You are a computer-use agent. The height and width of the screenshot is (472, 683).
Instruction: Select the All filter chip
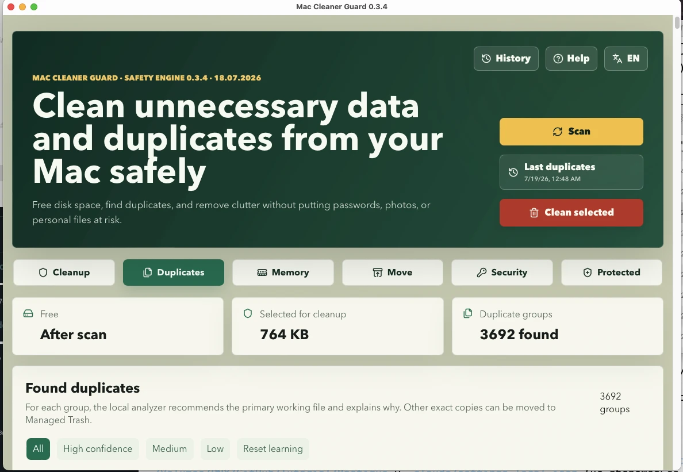[39, 449]
